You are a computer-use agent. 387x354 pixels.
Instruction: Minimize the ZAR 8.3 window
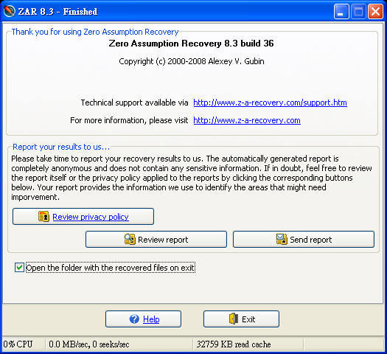click(341, 11)
